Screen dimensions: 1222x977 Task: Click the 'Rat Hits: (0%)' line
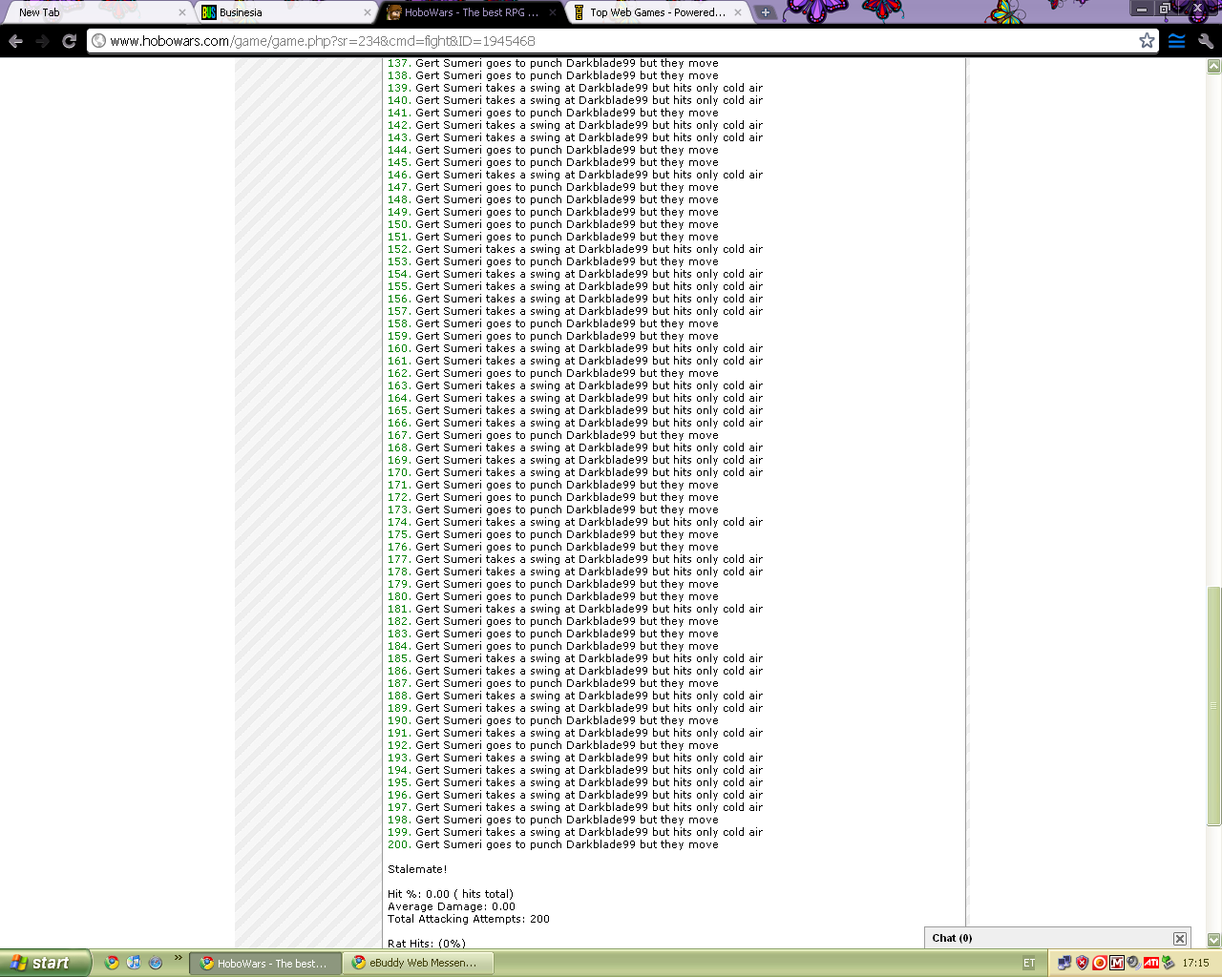427,944
